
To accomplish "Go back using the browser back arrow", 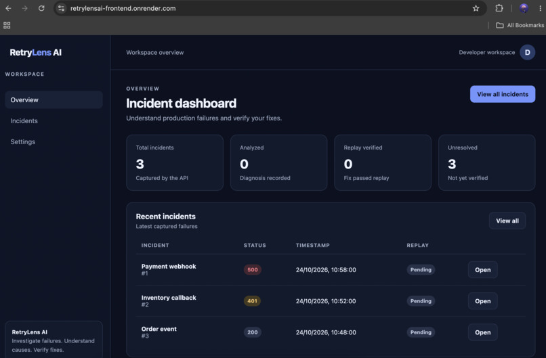I will [8, 8].
